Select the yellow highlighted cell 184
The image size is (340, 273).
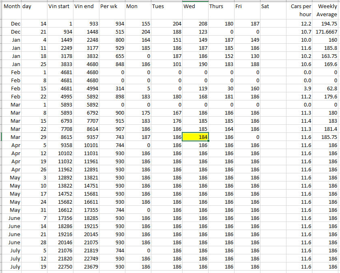[x=195, y=137]
